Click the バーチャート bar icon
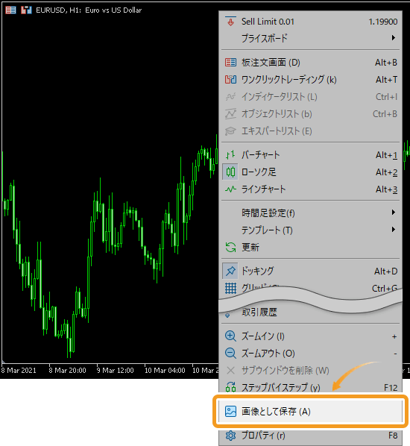Image resolution: width=410 pixels, height=446 pixels. pyautogui.click(x=230, y=155)
